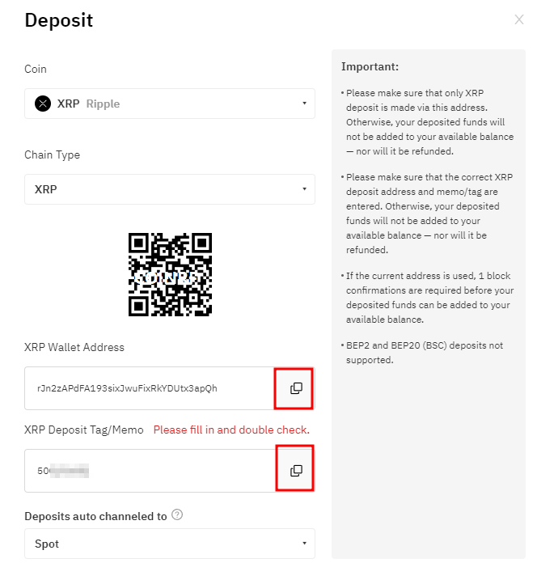Image resolution: width=537 pixels, height=563 pixels.
Task: Open the Coin selection dropdown
Action: 170,104
